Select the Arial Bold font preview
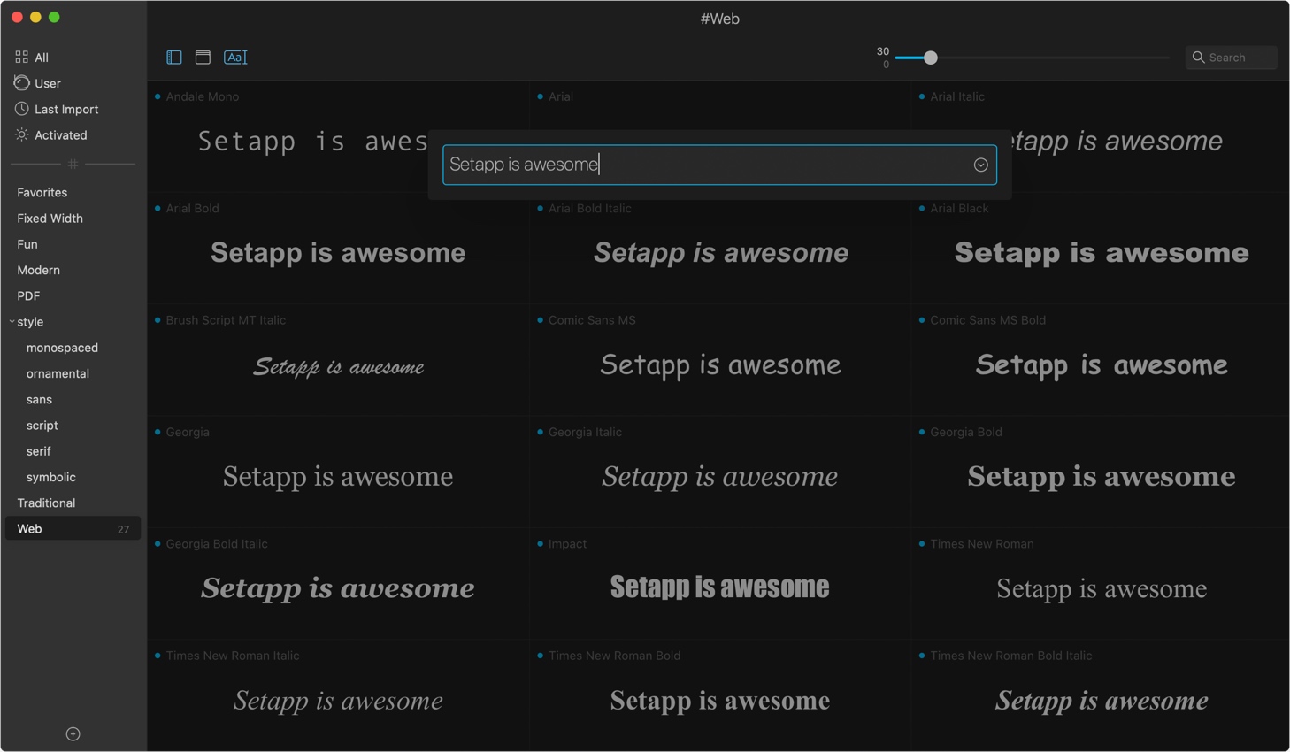Image resolution: width=1290 pixels, height=752 pixels. pos(338,253)
